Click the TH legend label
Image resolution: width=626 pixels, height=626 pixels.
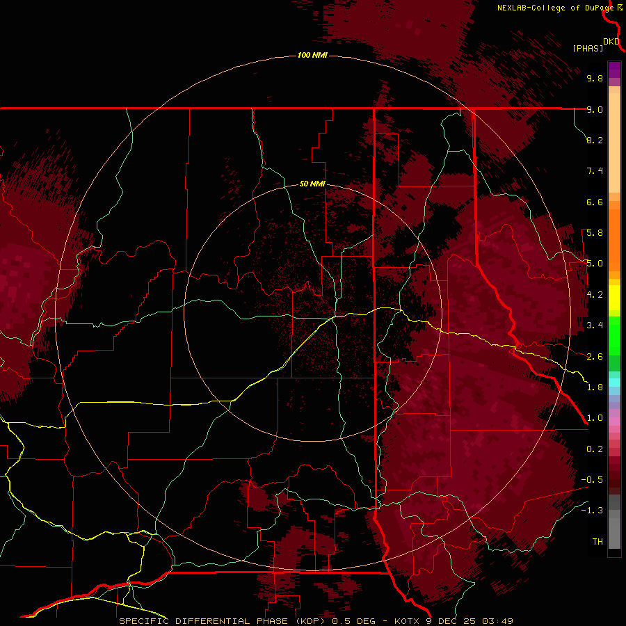point(597,542)
